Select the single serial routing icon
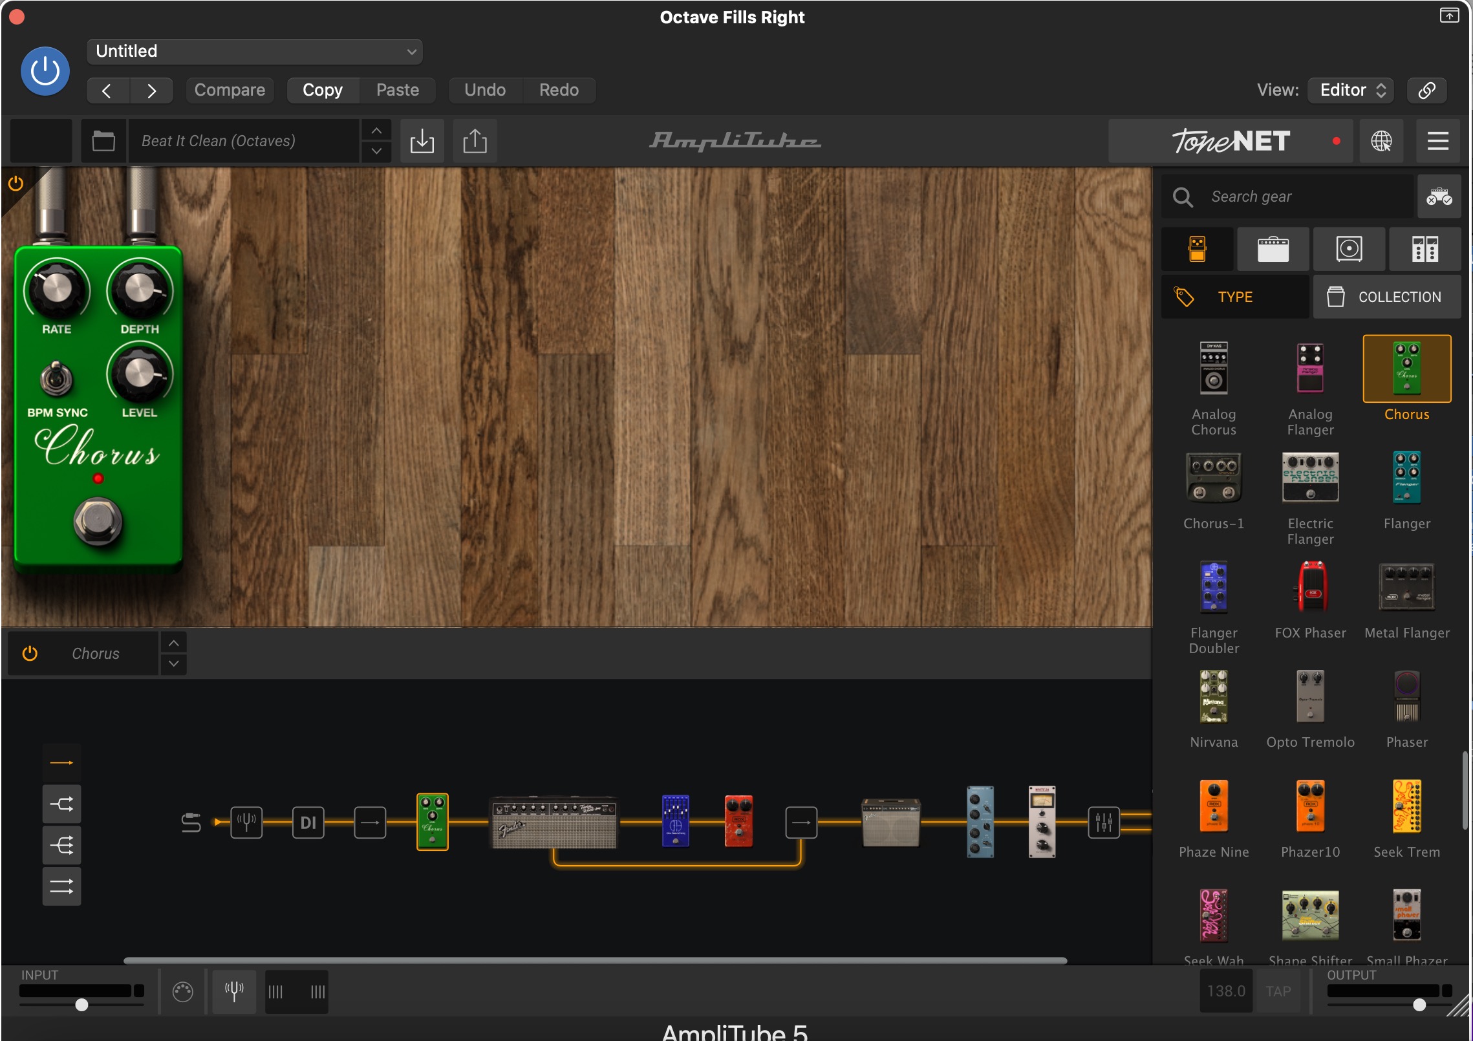 (61, 763)
